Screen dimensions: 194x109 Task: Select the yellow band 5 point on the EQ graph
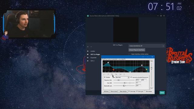point(146,69)
